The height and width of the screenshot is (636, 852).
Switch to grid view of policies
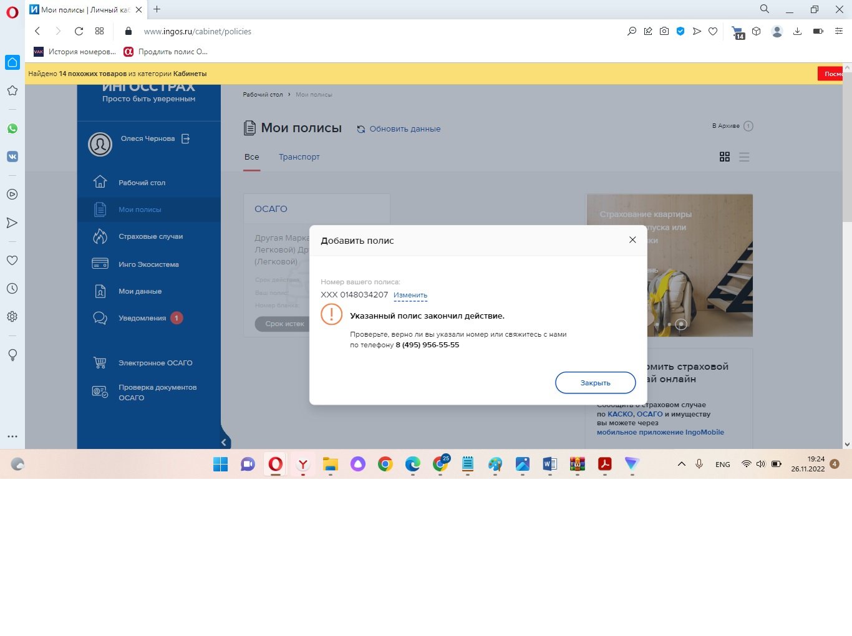(725, 157)
